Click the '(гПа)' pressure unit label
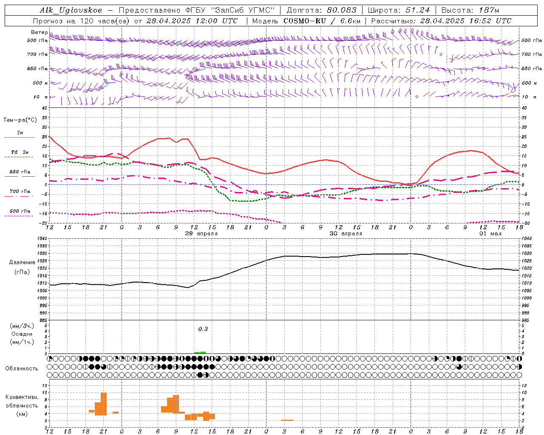Viewport: 544px width, 435px height. coord(22,272)
